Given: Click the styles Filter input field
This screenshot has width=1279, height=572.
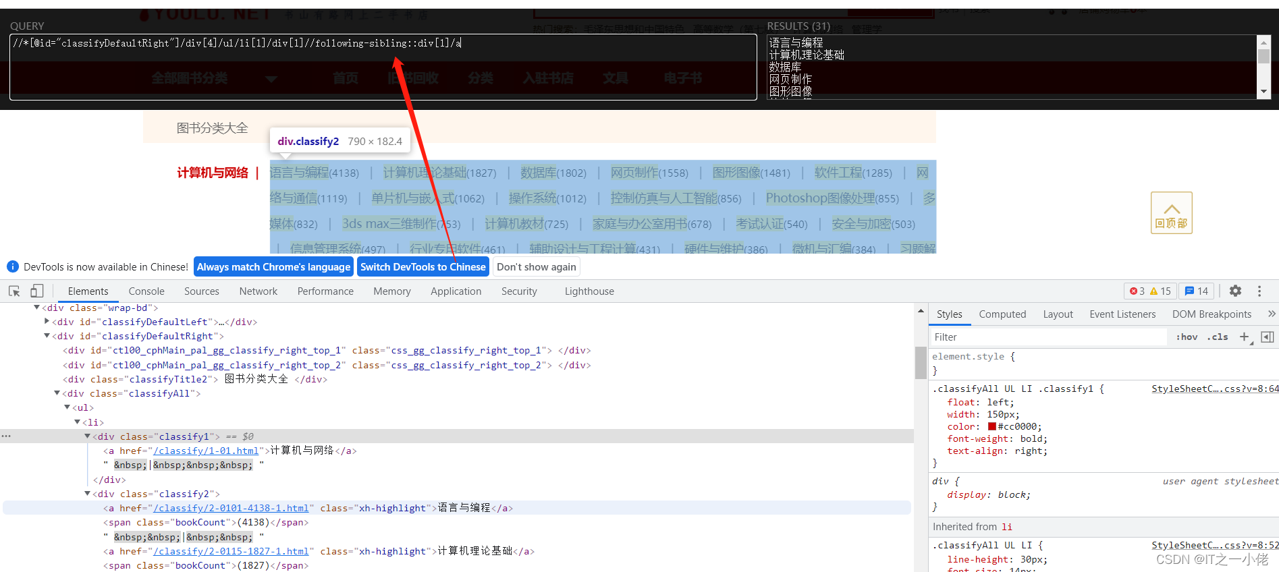Looking at the screenshot, I should (1049, 337).
